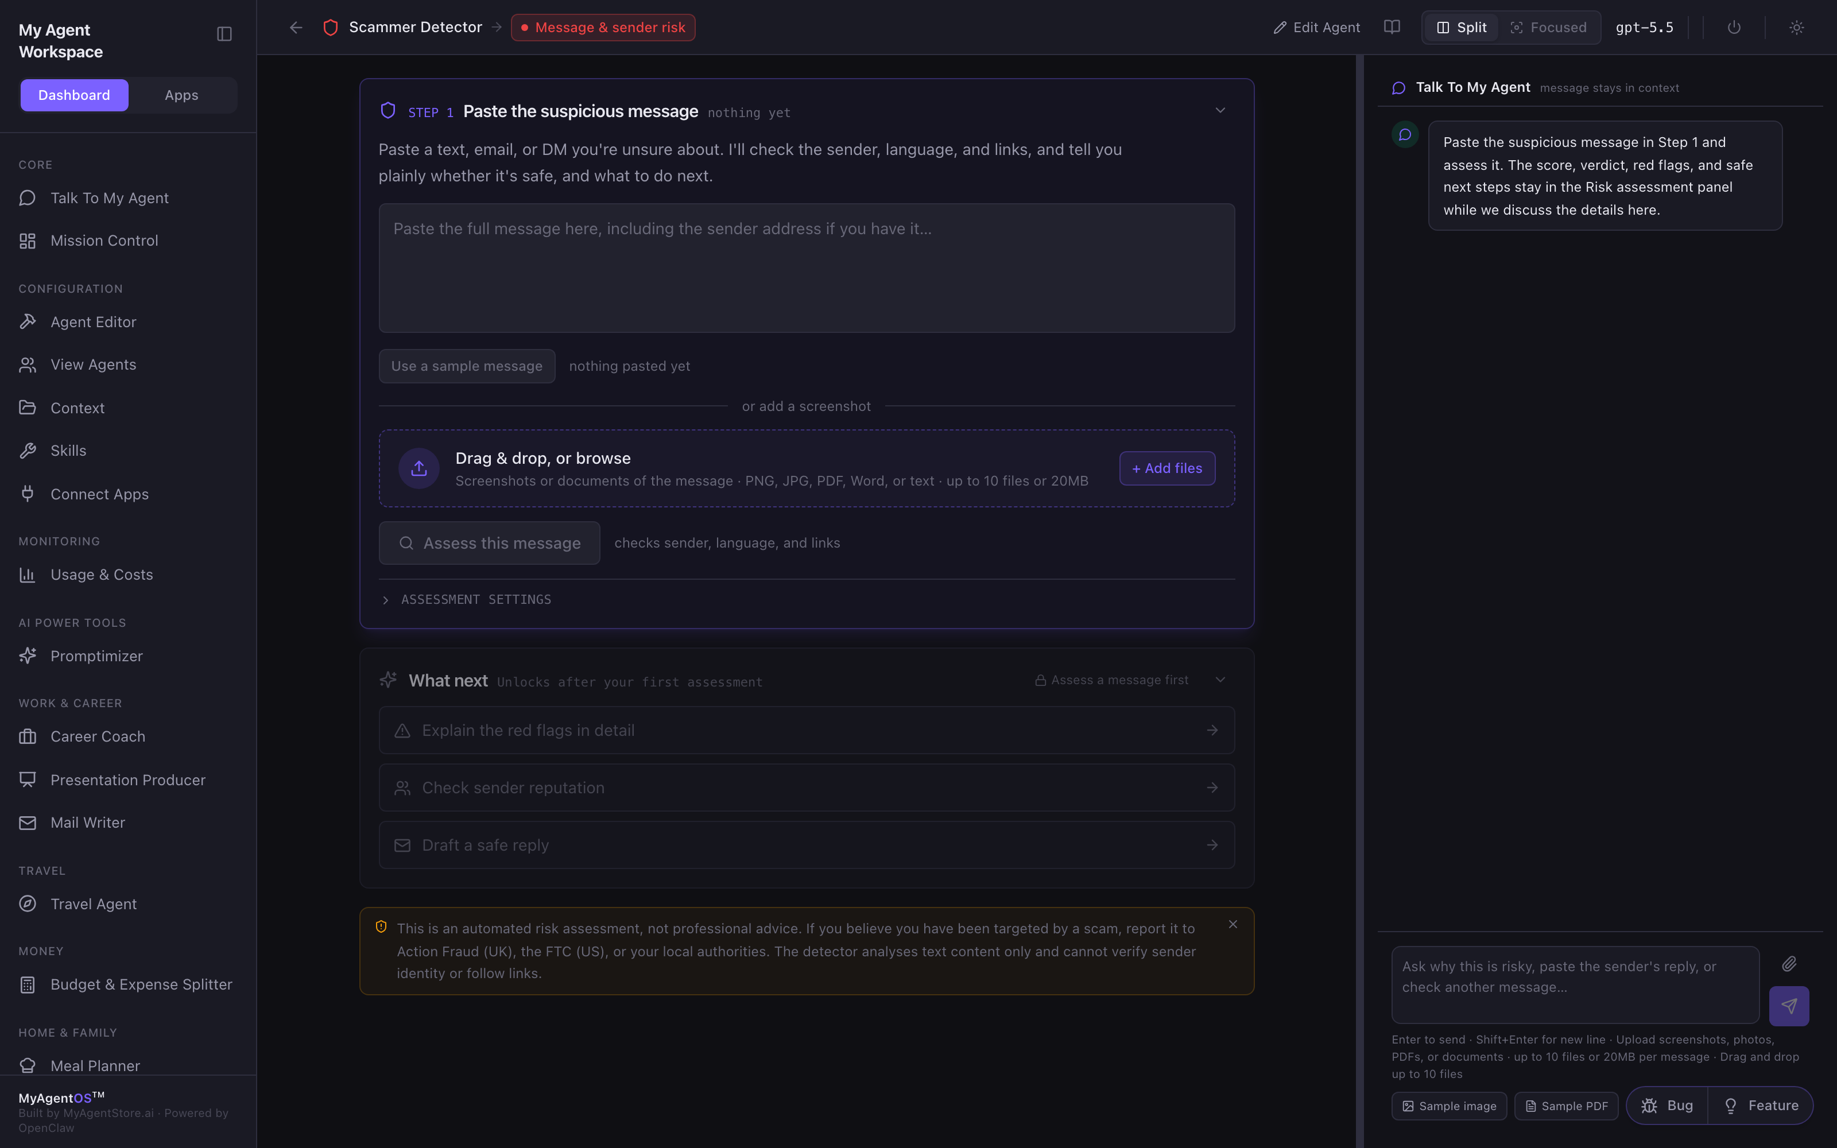The height and width of the screenshot is (1148, 1837).
Task: Click the Connect Apps plug icon
Action: tap(28, 494)
